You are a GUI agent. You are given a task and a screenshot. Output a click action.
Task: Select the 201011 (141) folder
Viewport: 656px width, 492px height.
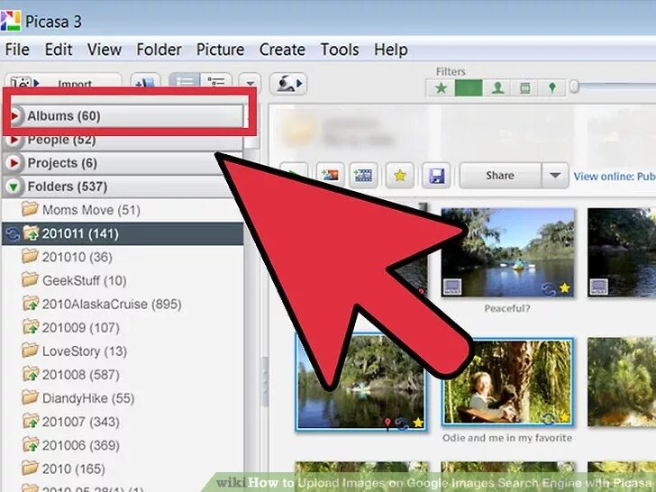coord(123,233)
